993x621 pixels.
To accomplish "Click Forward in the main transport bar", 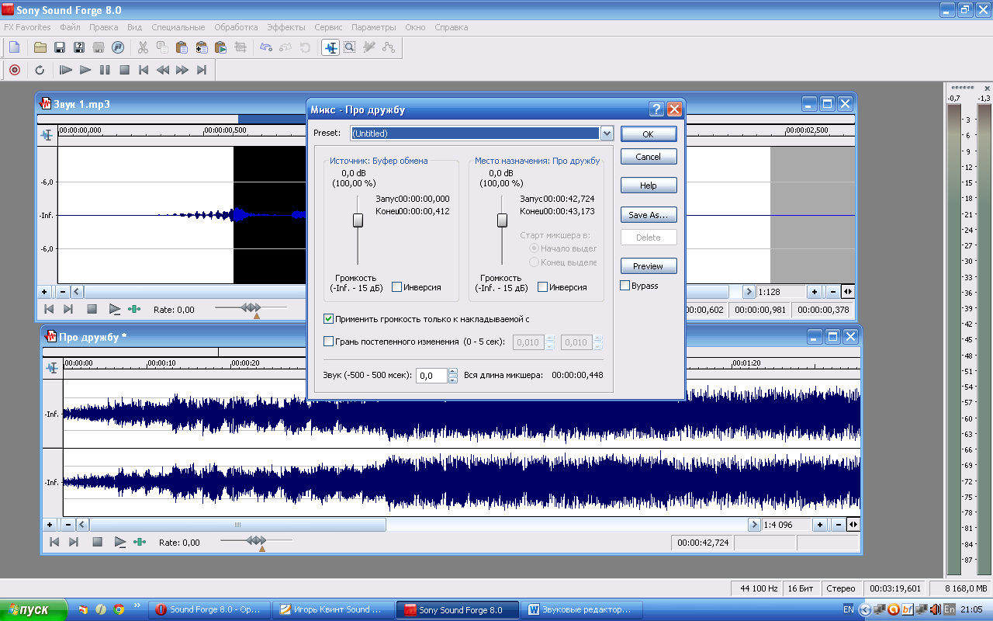I will 182,70.
